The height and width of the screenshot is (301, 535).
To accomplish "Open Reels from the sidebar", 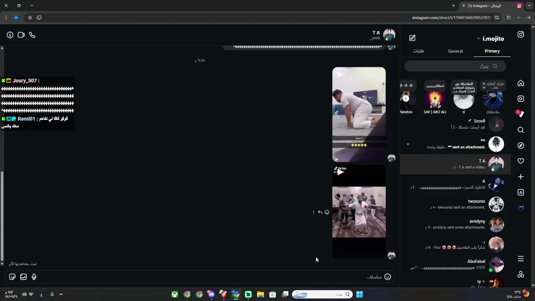I will click(521, 99).
